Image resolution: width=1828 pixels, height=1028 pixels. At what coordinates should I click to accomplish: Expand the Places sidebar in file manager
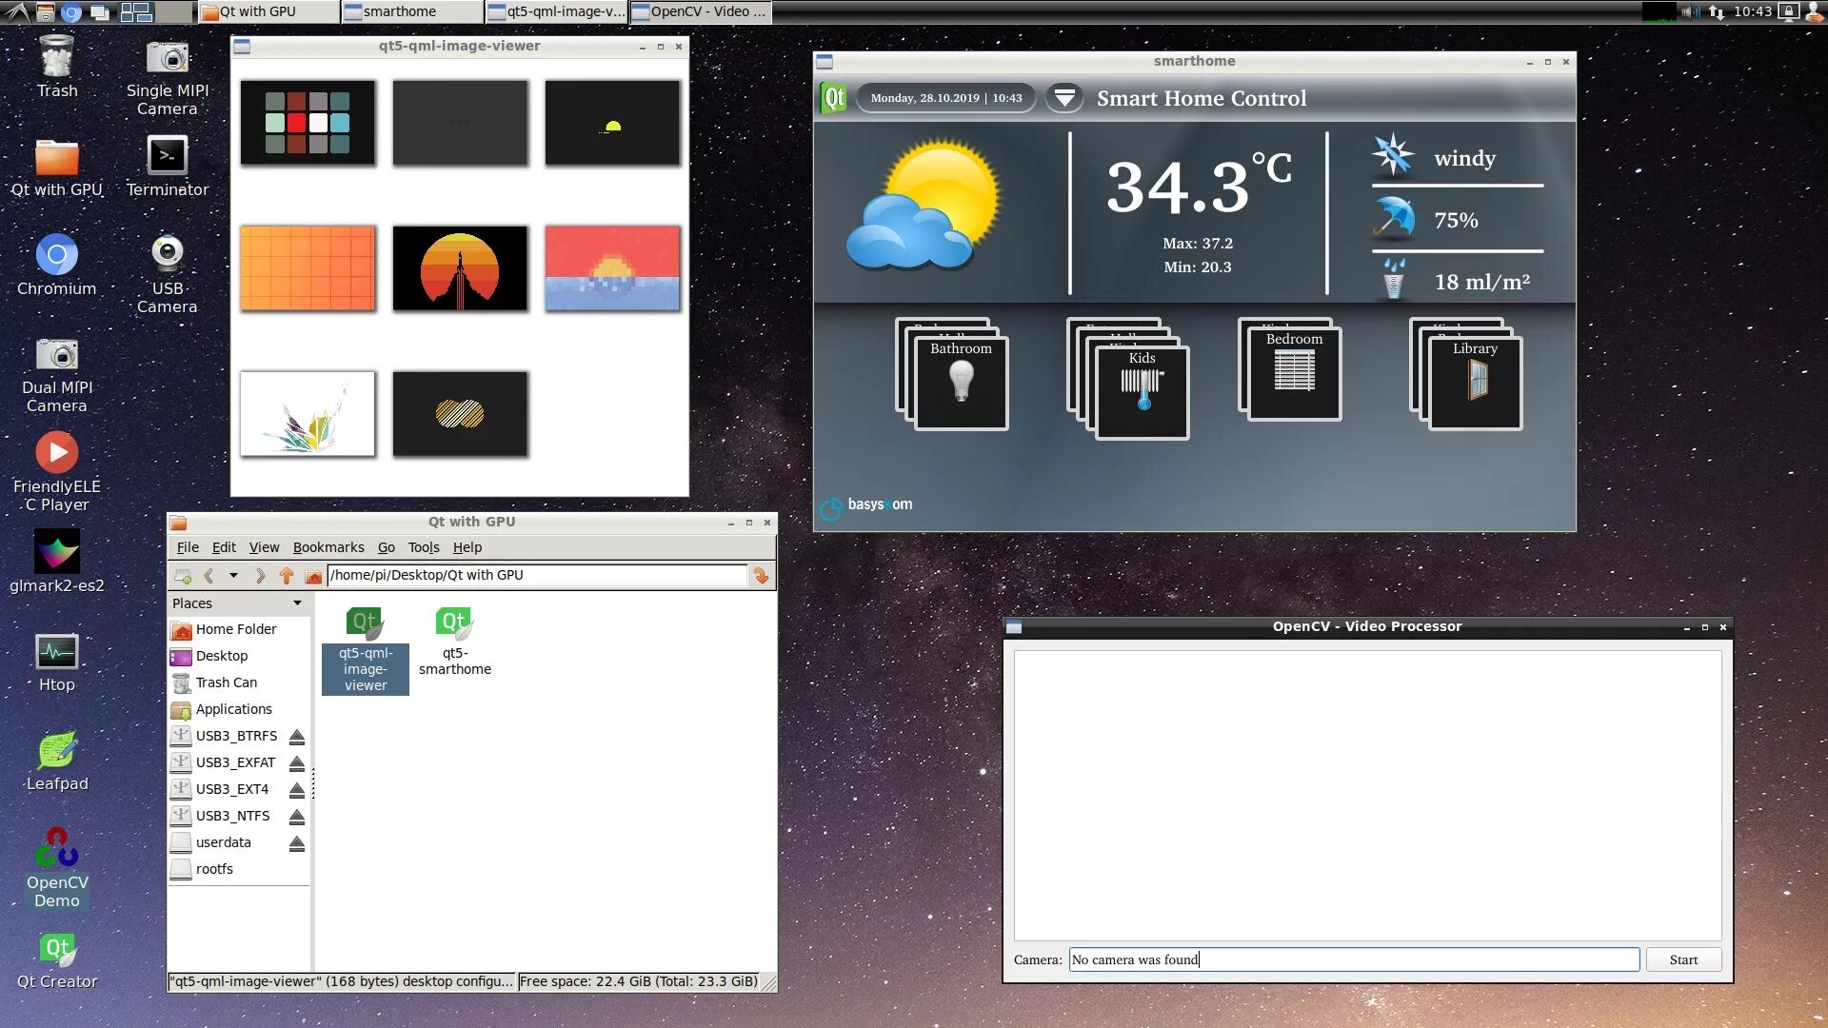(x=298, y=603)
